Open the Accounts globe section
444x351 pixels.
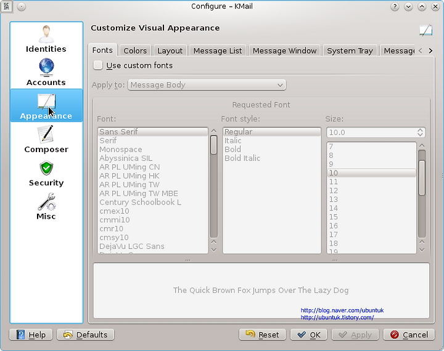click(x=46, y=72)
